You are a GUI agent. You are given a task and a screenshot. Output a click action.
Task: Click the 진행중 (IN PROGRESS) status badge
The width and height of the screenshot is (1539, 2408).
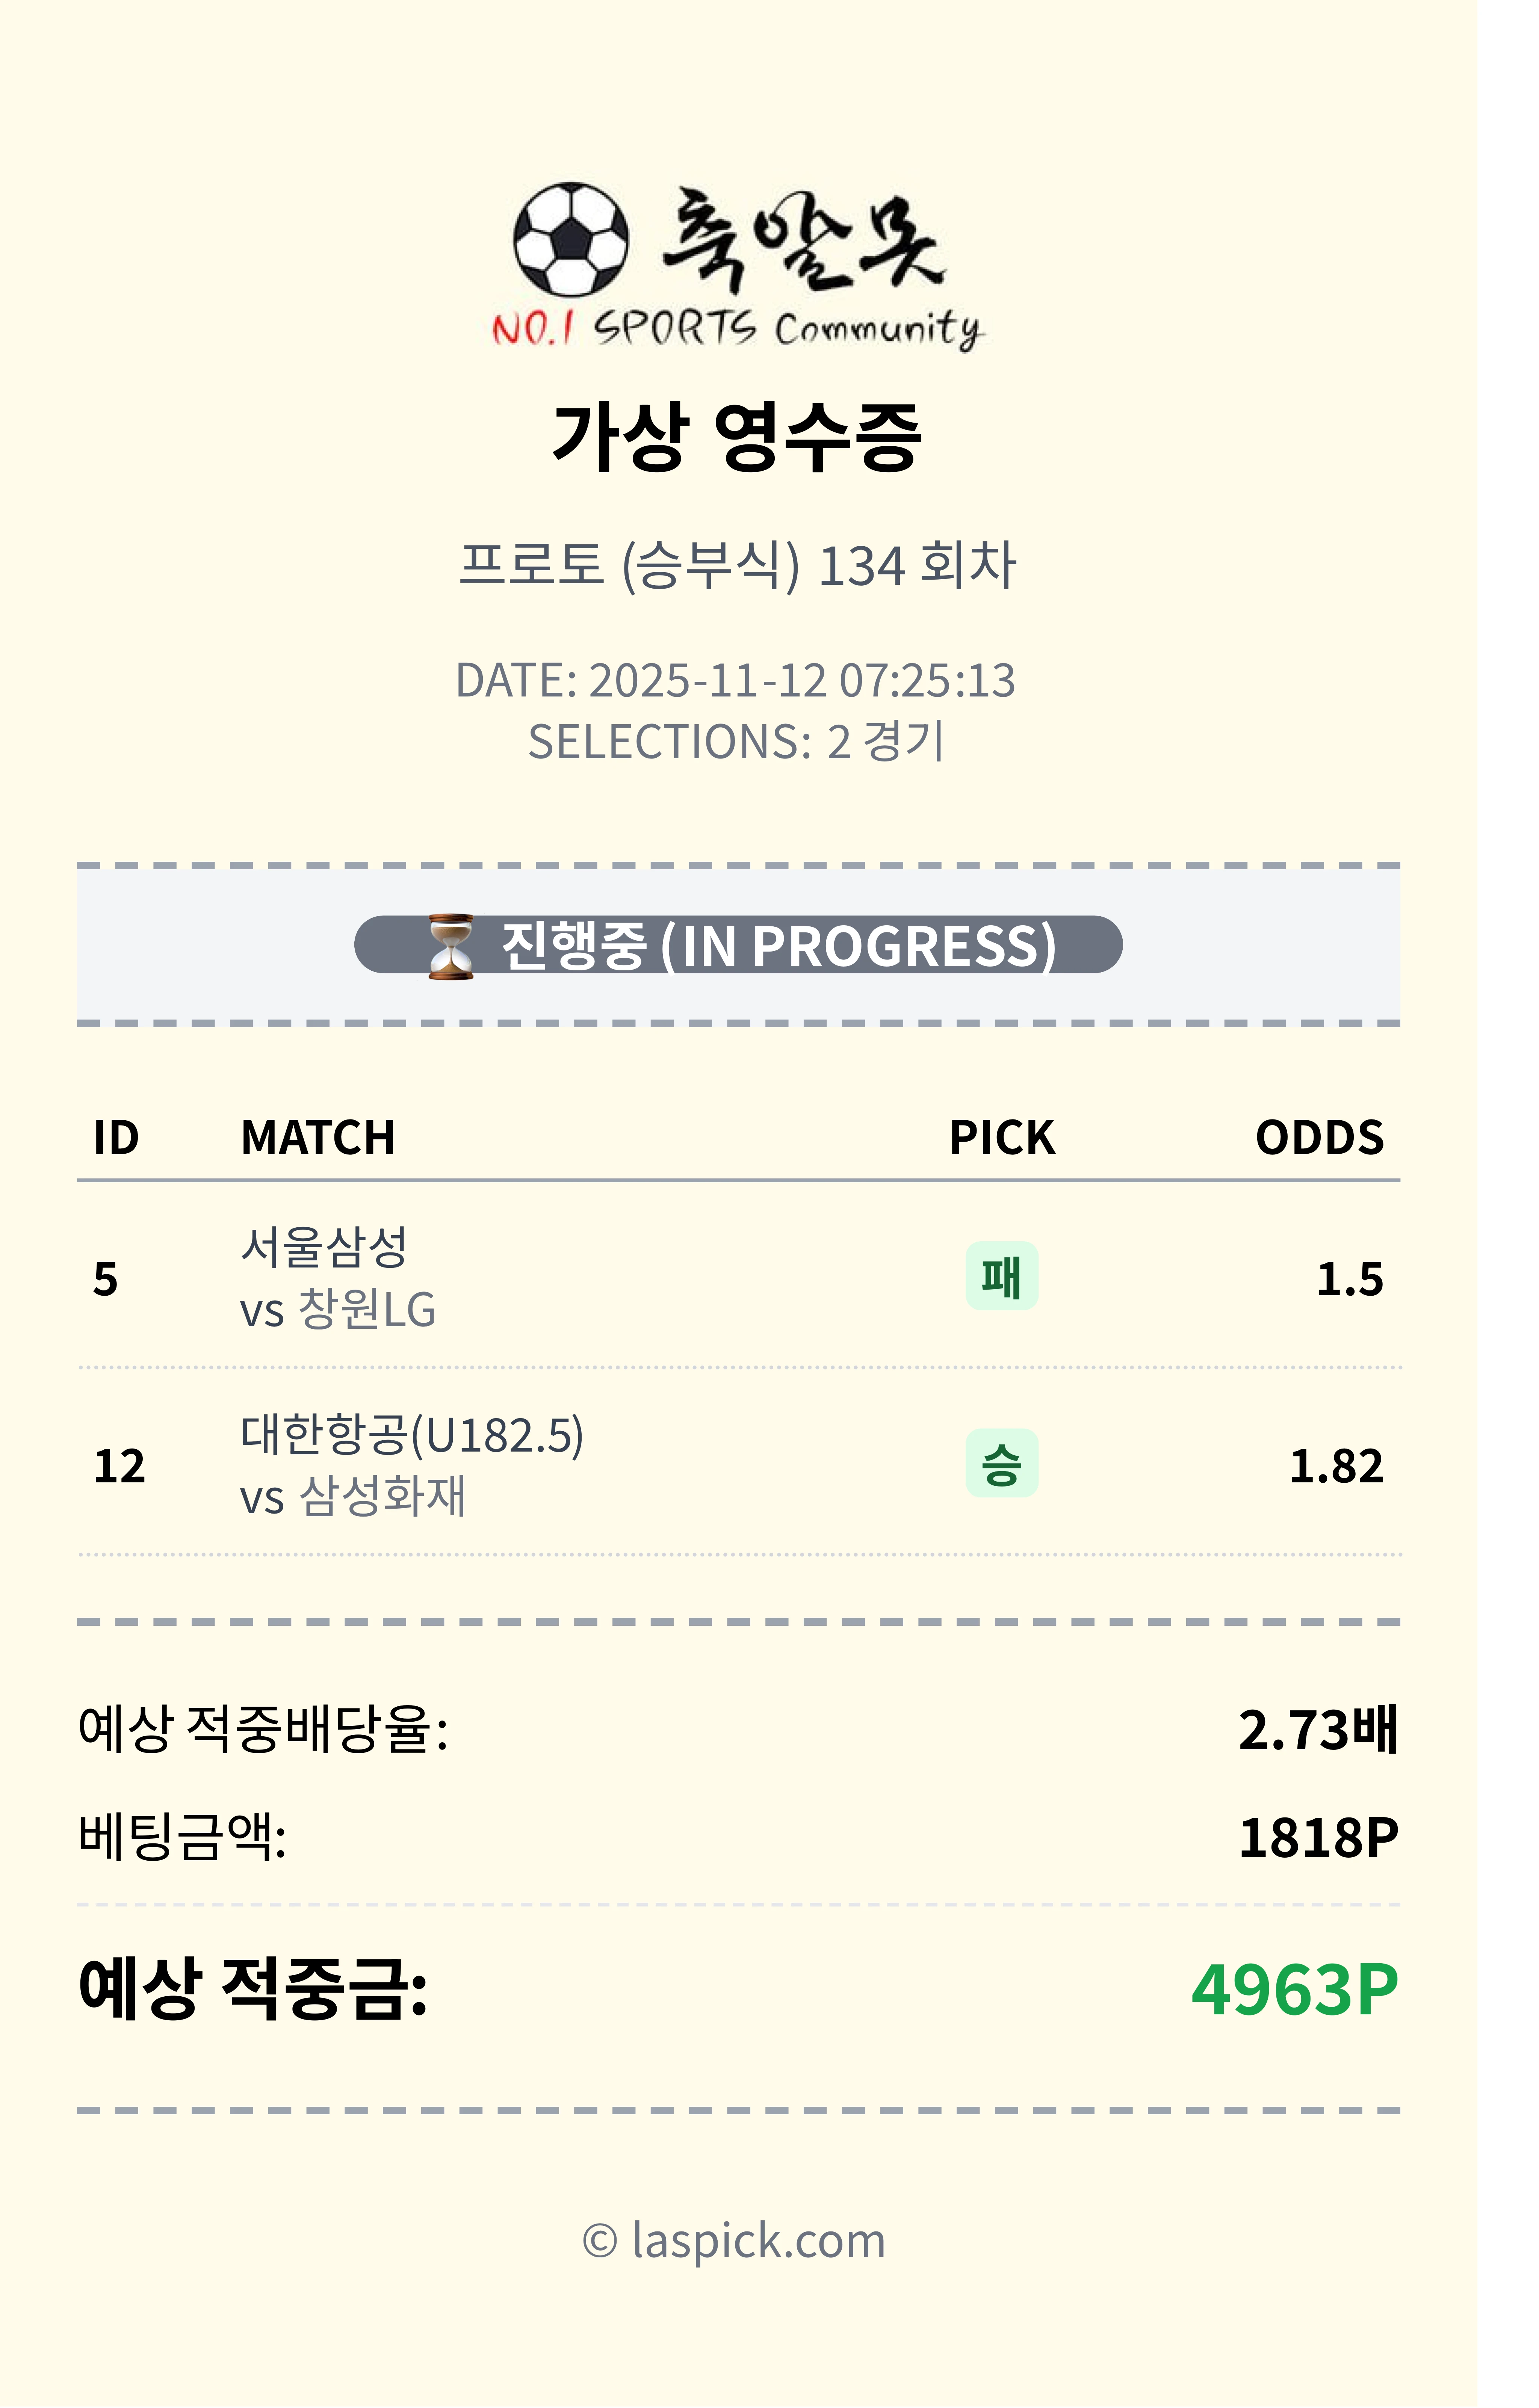(x=738, y=945)
